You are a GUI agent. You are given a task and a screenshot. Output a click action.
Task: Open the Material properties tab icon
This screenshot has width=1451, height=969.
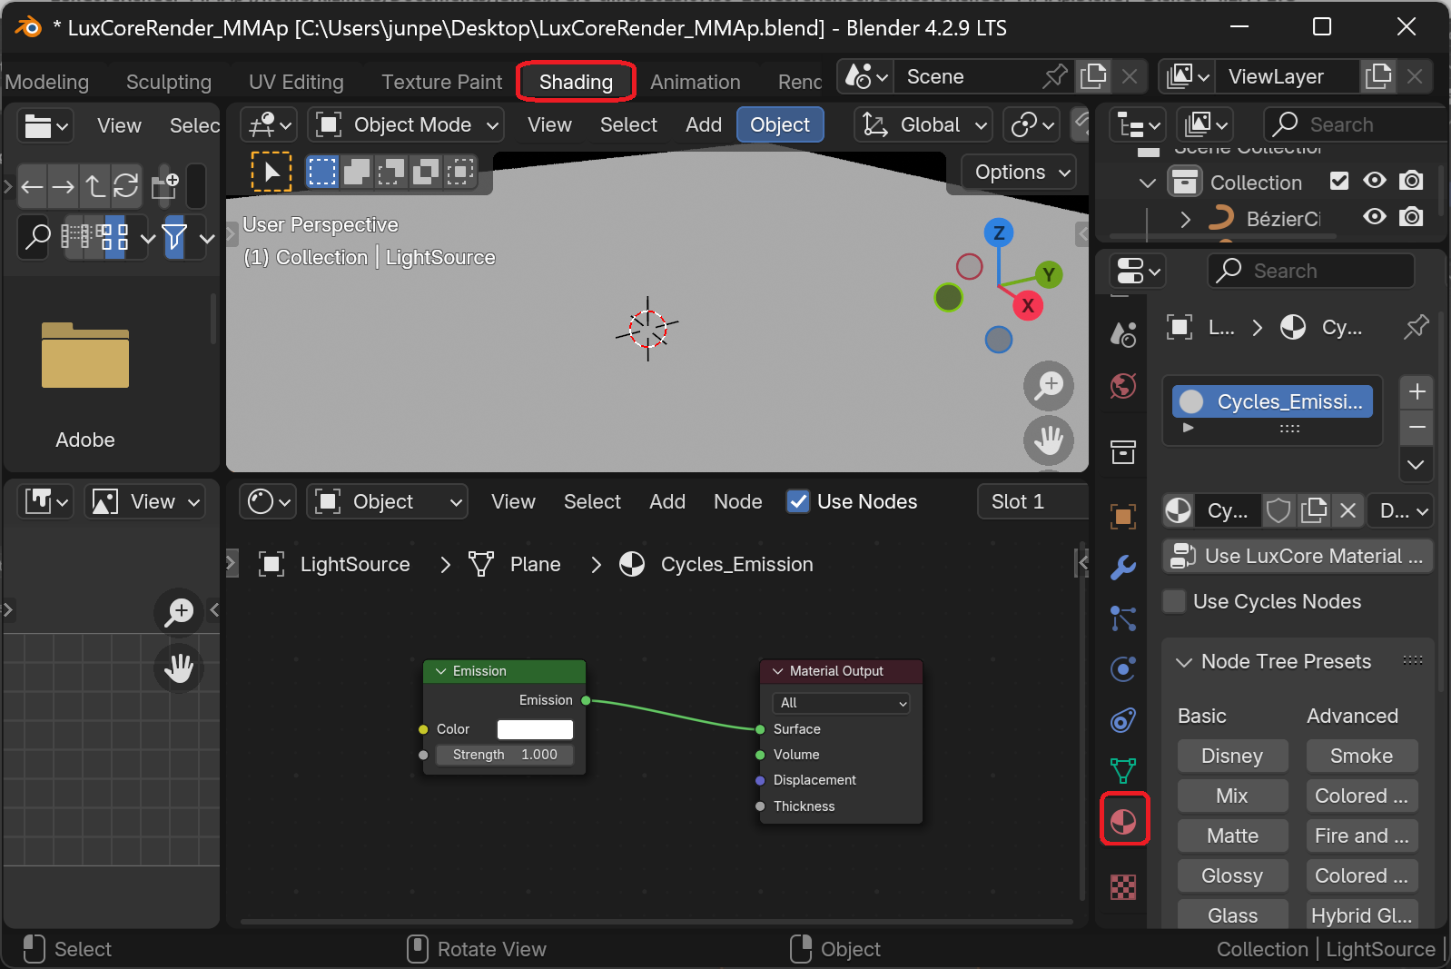pyautogui.click(x=1123, y=821)
